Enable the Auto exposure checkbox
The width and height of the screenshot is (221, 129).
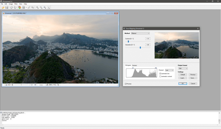38,85
